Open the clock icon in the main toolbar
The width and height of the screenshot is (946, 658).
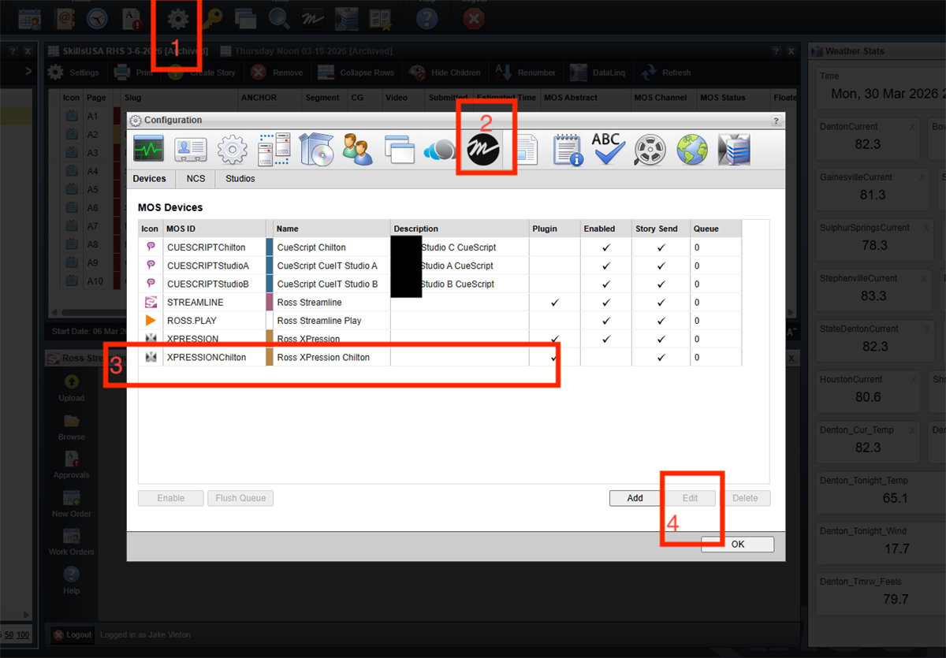click(98, 18)
